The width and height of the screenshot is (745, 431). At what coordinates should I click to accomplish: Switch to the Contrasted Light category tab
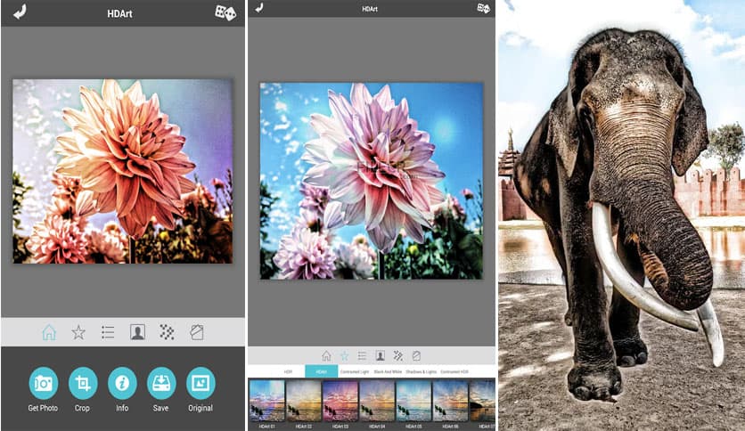pyautogui.click(x=355, y=371)
